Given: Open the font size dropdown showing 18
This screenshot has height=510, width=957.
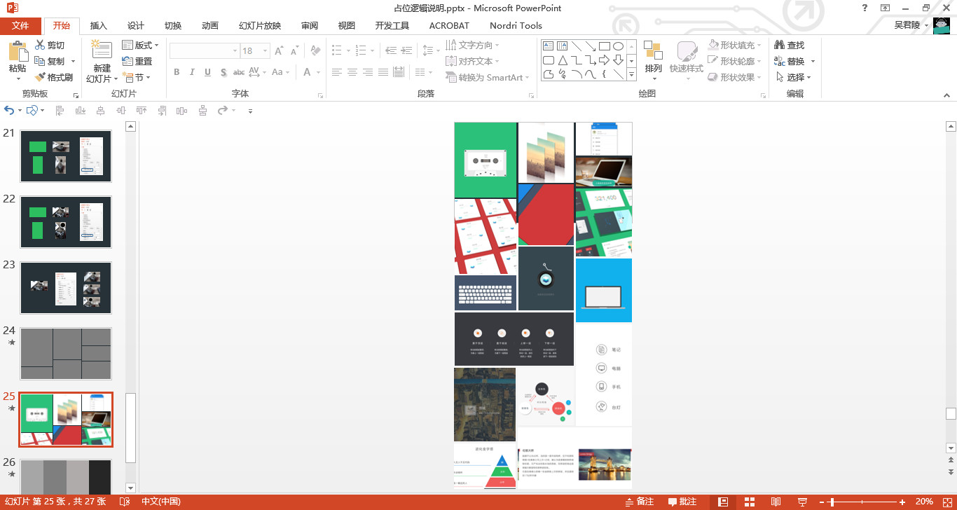Looking at the screenshot, I should (265, 50).
